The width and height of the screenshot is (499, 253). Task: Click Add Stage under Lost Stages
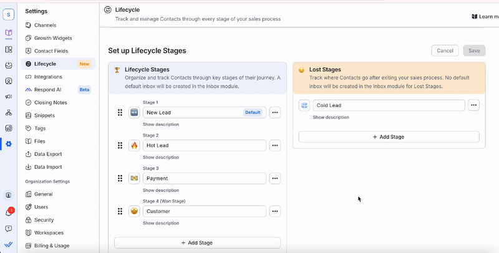pyautogui.click(x=389, y=136)
